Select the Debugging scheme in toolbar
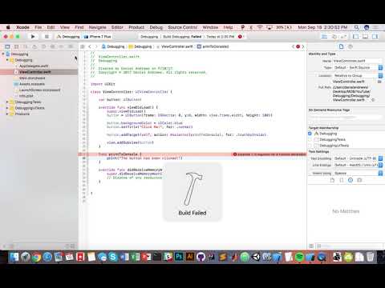Screen dimensions: 385x288 68,37
